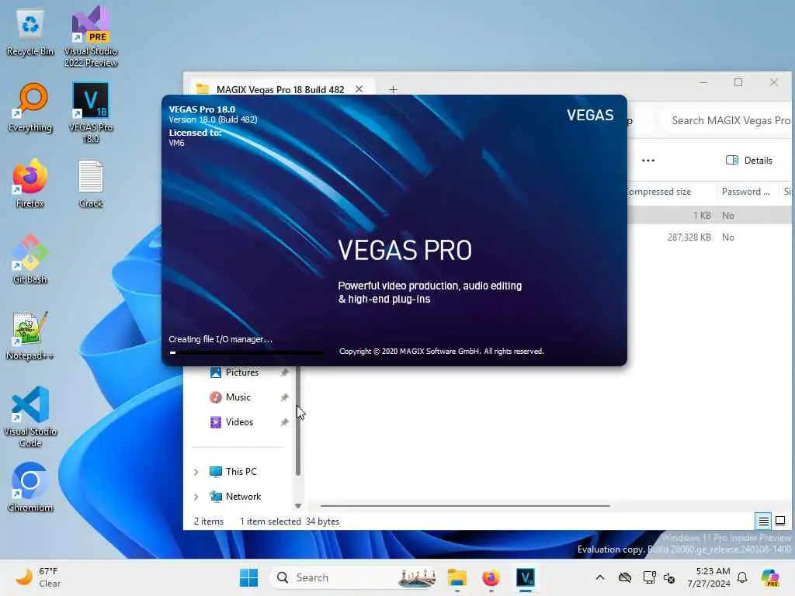This screenshot has width=795, height=596.
Task: Select the file row showing 287,328 KB
Action: (x=709, y=237)
